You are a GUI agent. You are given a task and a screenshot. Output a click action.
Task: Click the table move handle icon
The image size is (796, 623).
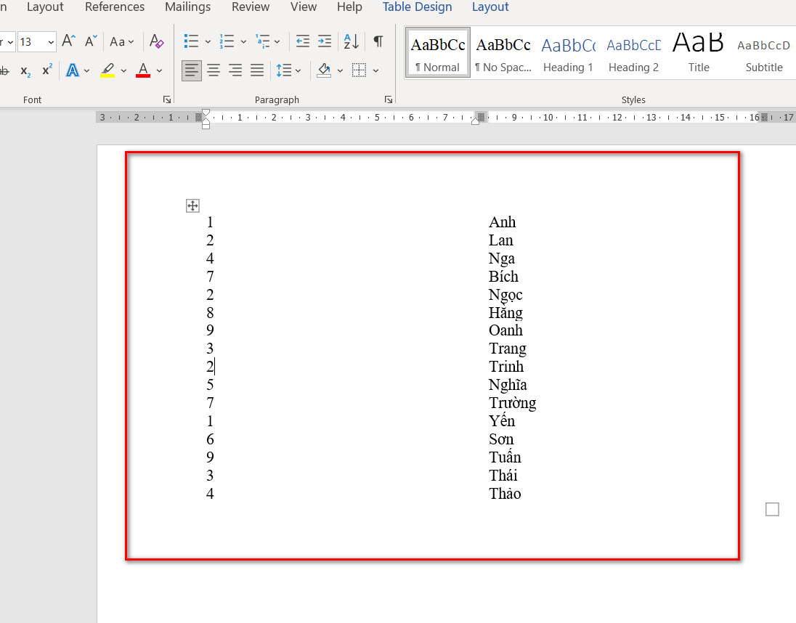click(192, 205)
